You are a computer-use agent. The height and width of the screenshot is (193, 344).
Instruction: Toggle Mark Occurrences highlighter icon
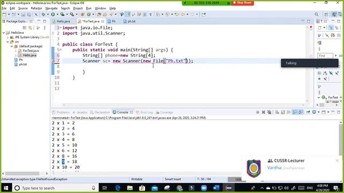pyautogui.click(x=128, y=14)
